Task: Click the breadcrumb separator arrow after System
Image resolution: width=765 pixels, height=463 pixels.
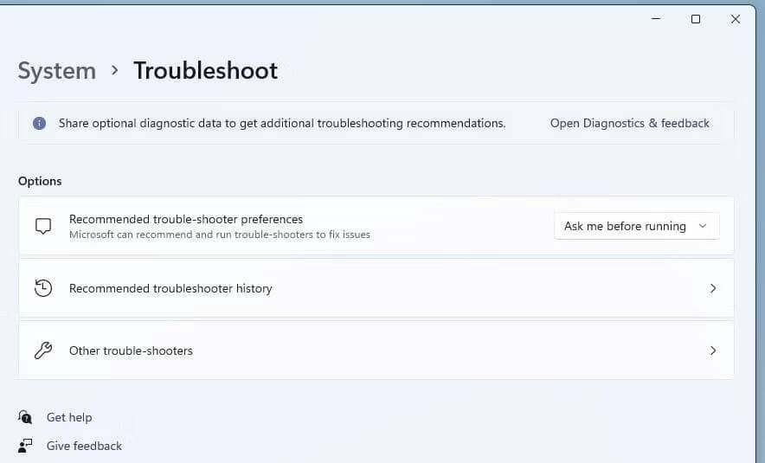Action: pos(115,71)
